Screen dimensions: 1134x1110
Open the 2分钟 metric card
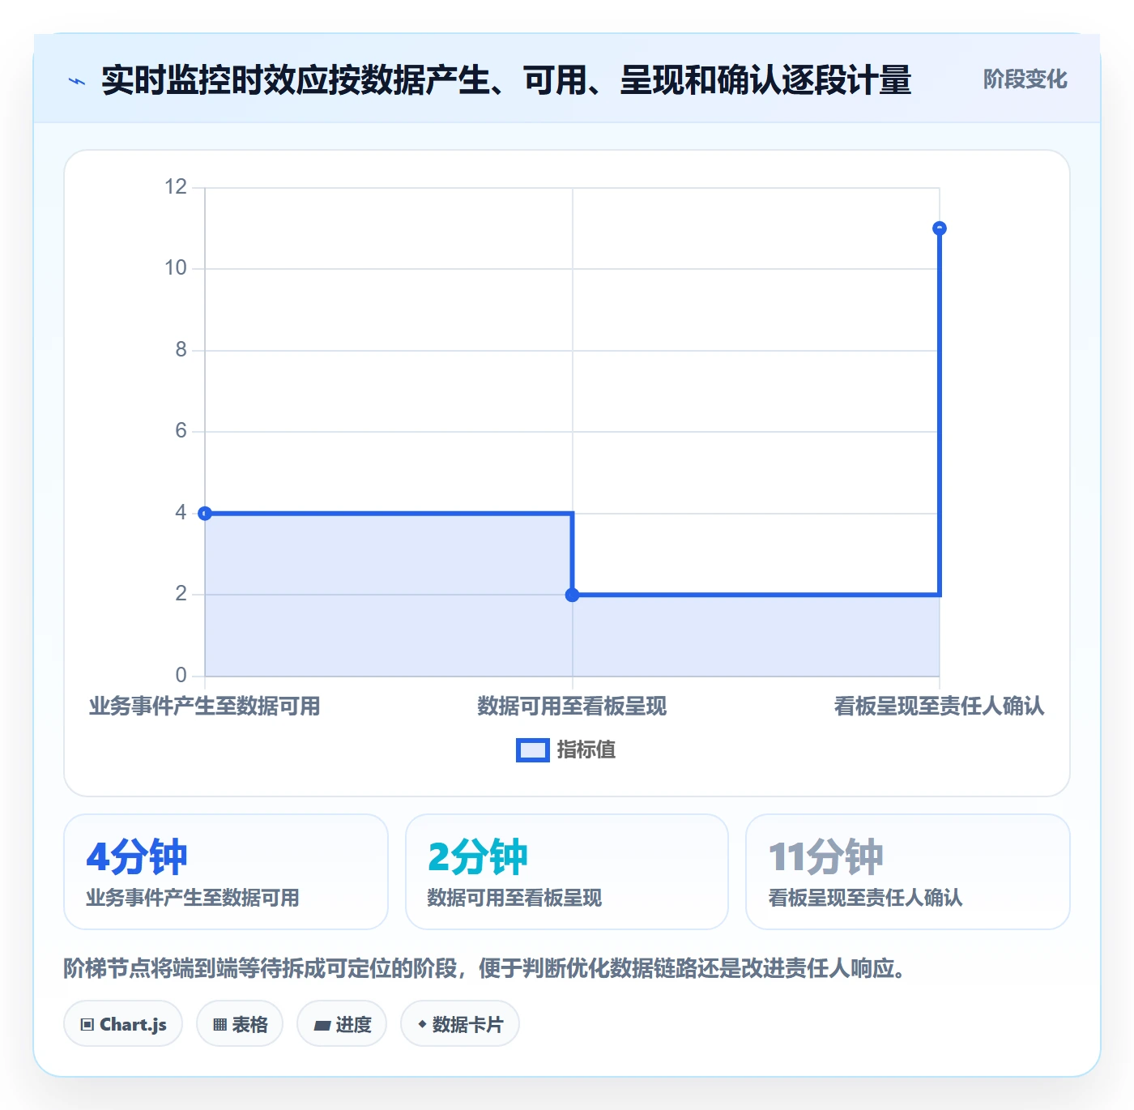point(567,872)
